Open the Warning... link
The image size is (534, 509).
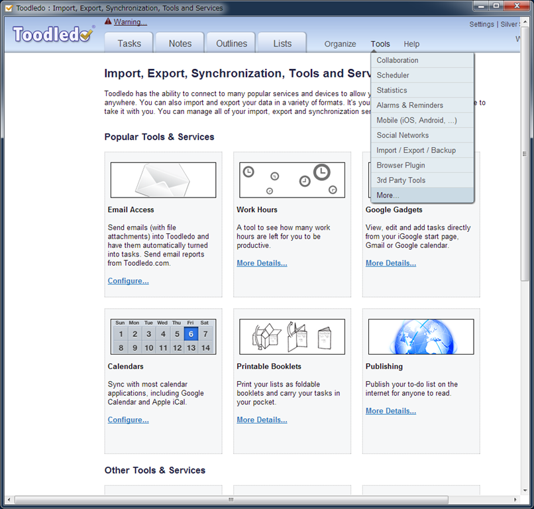click(x=130, y=22)
